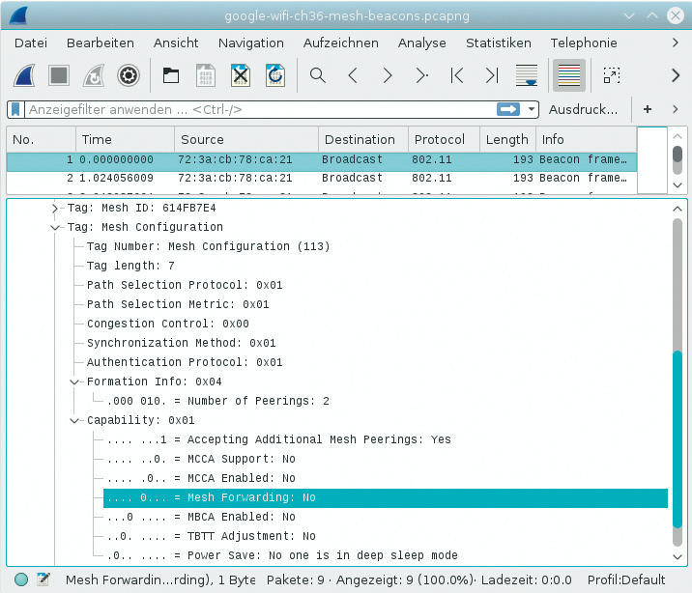The height and width of the screenshot is (593, 692).
Task: Collapse the Formation Info: 0x04 node
Action: tap(74, 381)
